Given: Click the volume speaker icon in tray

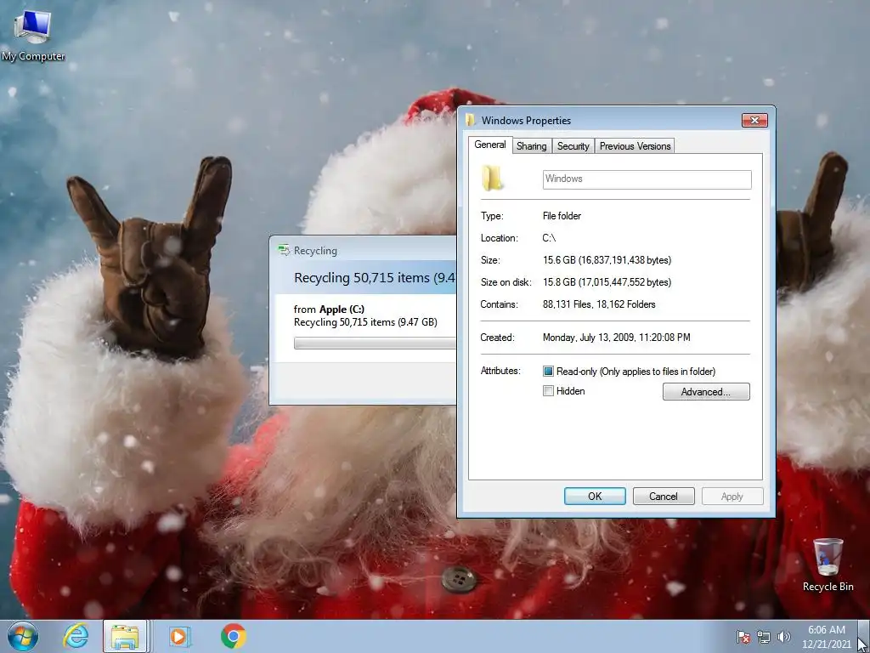Looking at the screenshot, I should 783,637.
